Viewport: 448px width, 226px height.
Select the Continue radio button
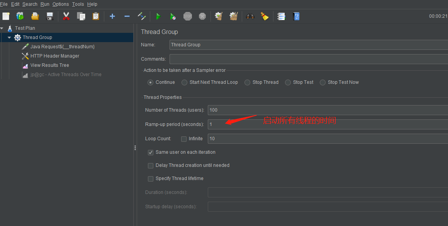pyautogui.click(x=150, y=82)
